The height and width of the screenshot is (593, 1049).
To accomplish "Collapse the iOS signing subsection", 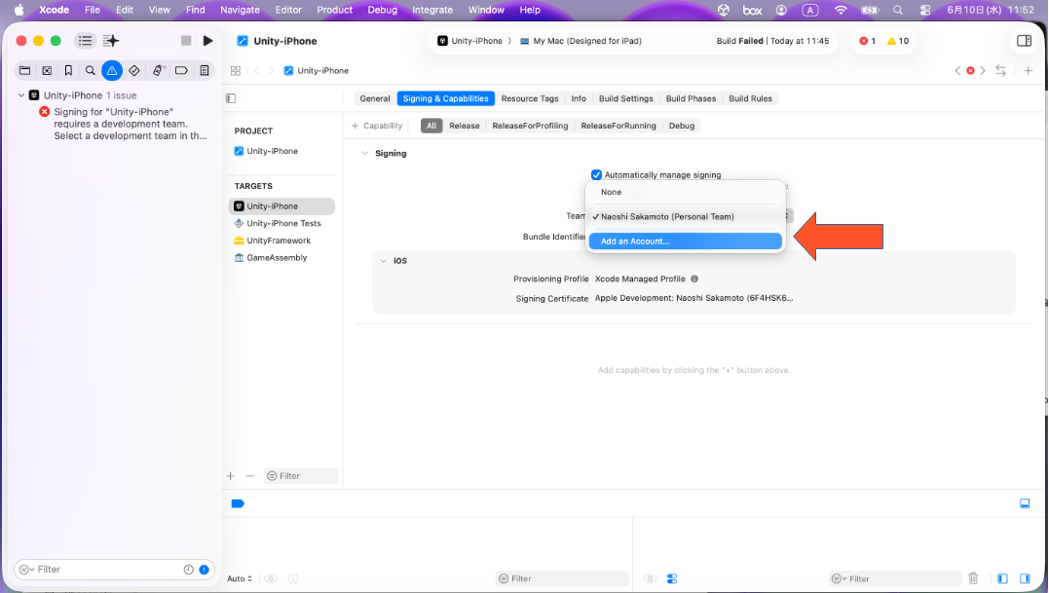I will tap(384, 261).
